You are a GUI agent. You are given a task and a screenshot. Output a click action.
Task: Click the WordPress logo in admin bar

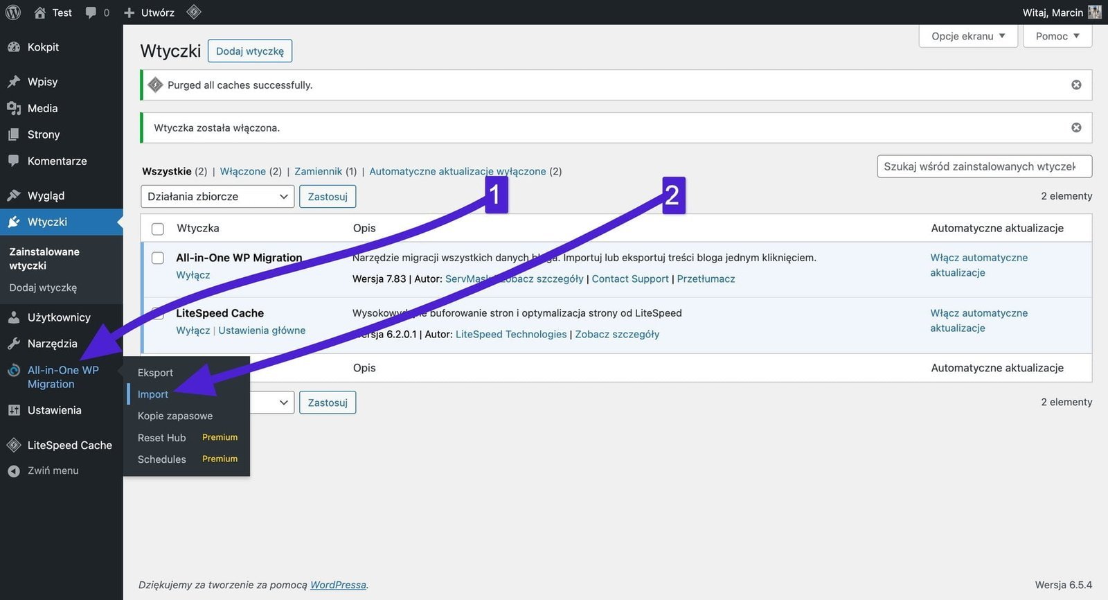[x=12, y=12]
